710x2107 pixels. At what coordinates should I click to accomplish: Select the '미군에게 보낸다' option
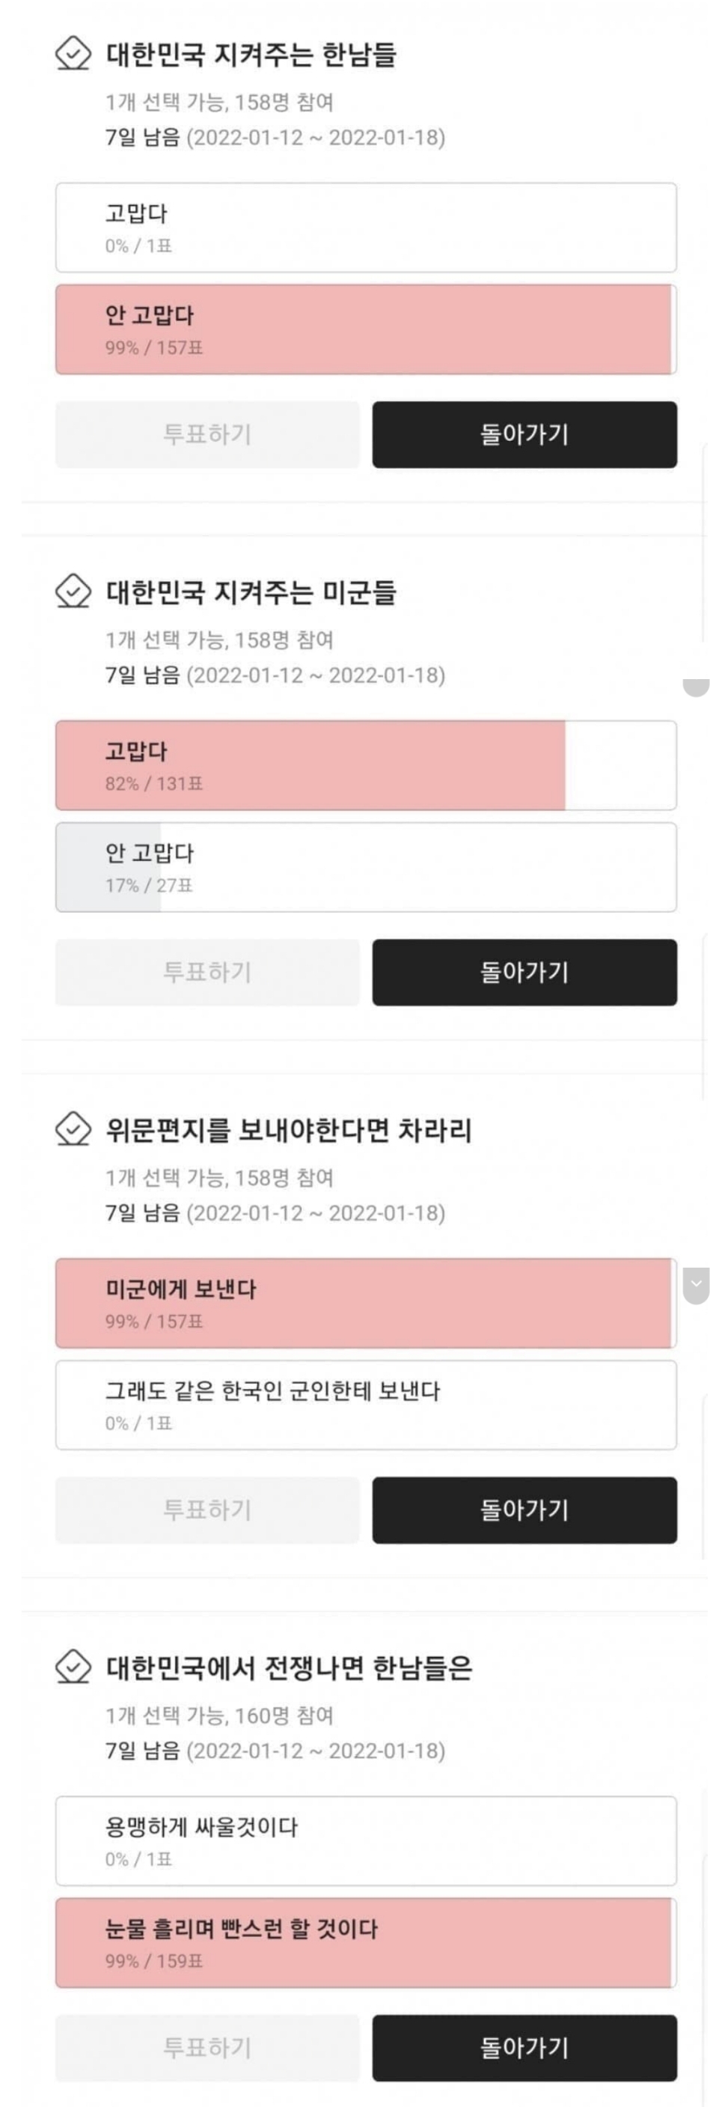tap(365, 1303)
